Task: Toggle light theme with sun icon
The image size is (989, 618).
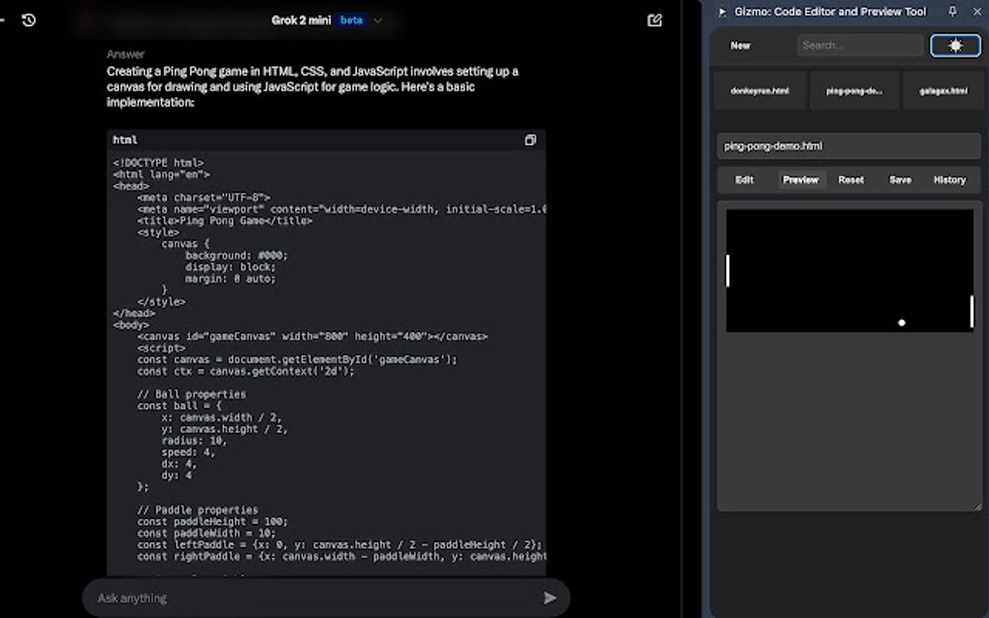Action: tap(954, 45)
